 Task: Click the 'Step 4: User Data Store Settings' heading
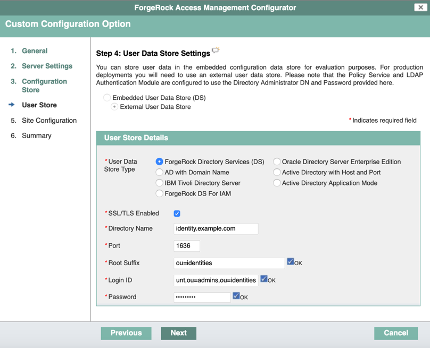coord(153,53)
